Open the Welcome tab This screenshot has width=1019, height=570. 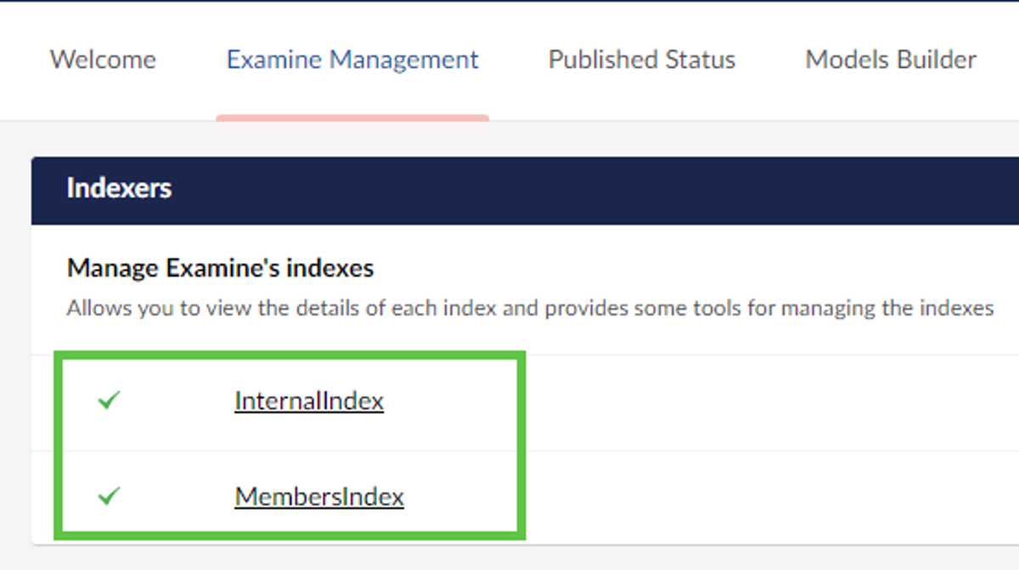(x=103, y=59)
